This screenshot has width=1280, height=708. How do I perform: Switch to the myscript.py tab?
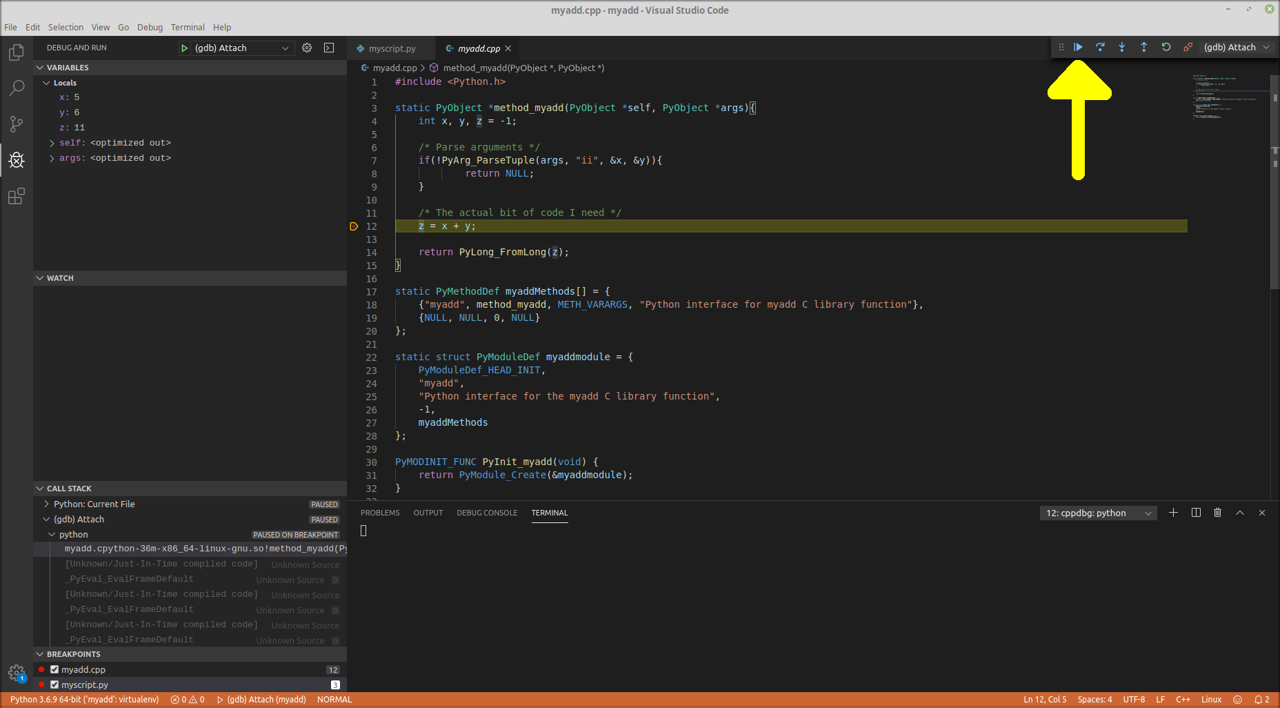(390, 48)
